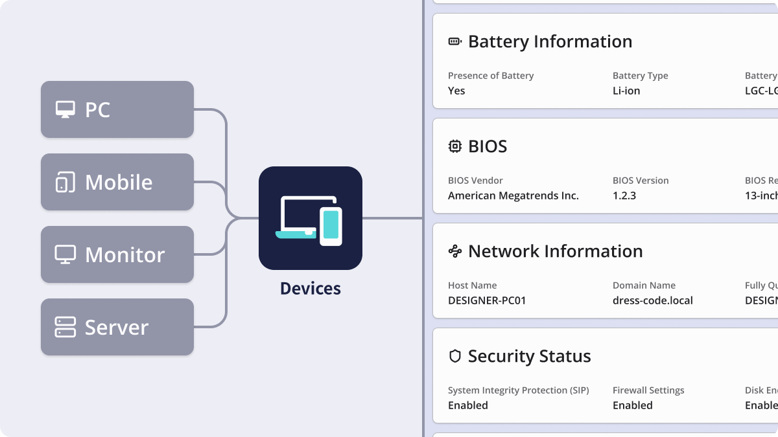Choose the Server device category button
Image resolution: width=778 pixels, height=437 pixels.
(x=117, y=327)
